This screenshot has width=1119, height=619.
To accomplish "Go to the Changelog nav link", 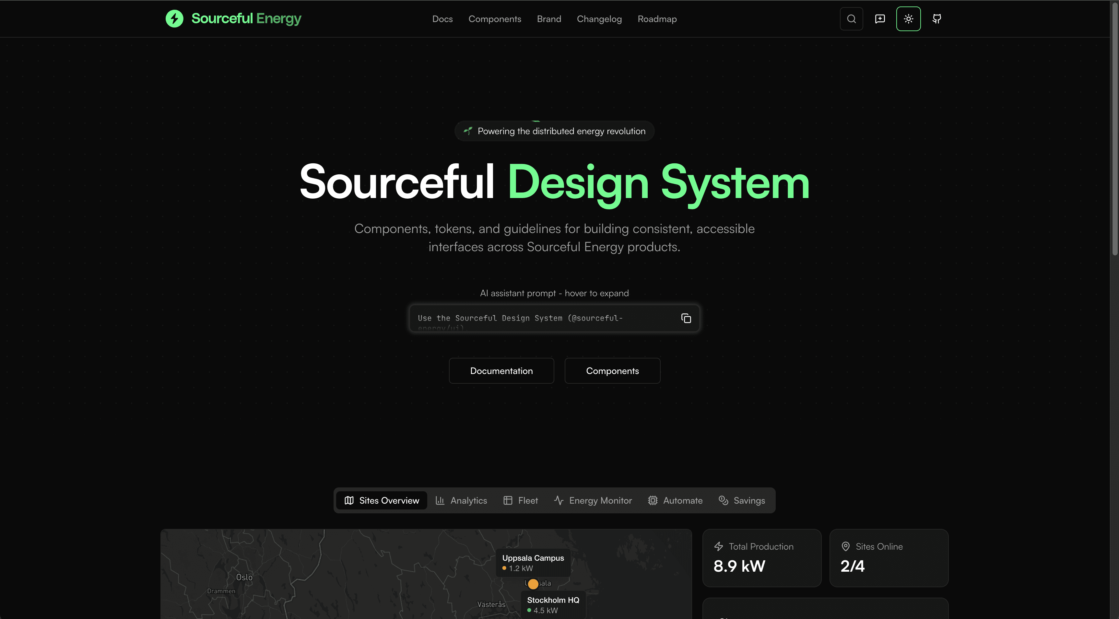I will (599, 19).
